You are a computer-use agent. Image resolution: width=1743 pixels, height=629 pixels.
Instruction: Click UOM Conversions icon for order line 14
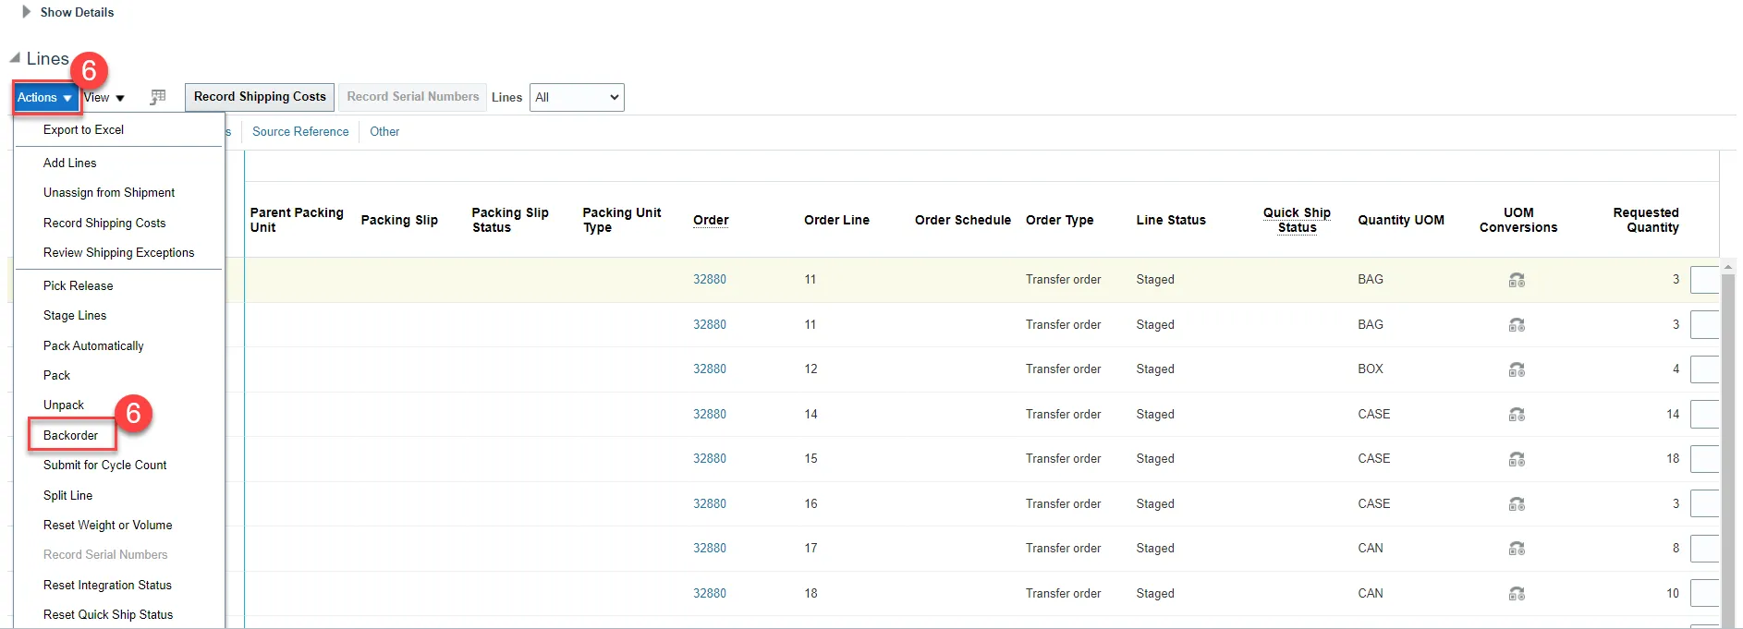pyautogui.click(x=1517, y=415)
